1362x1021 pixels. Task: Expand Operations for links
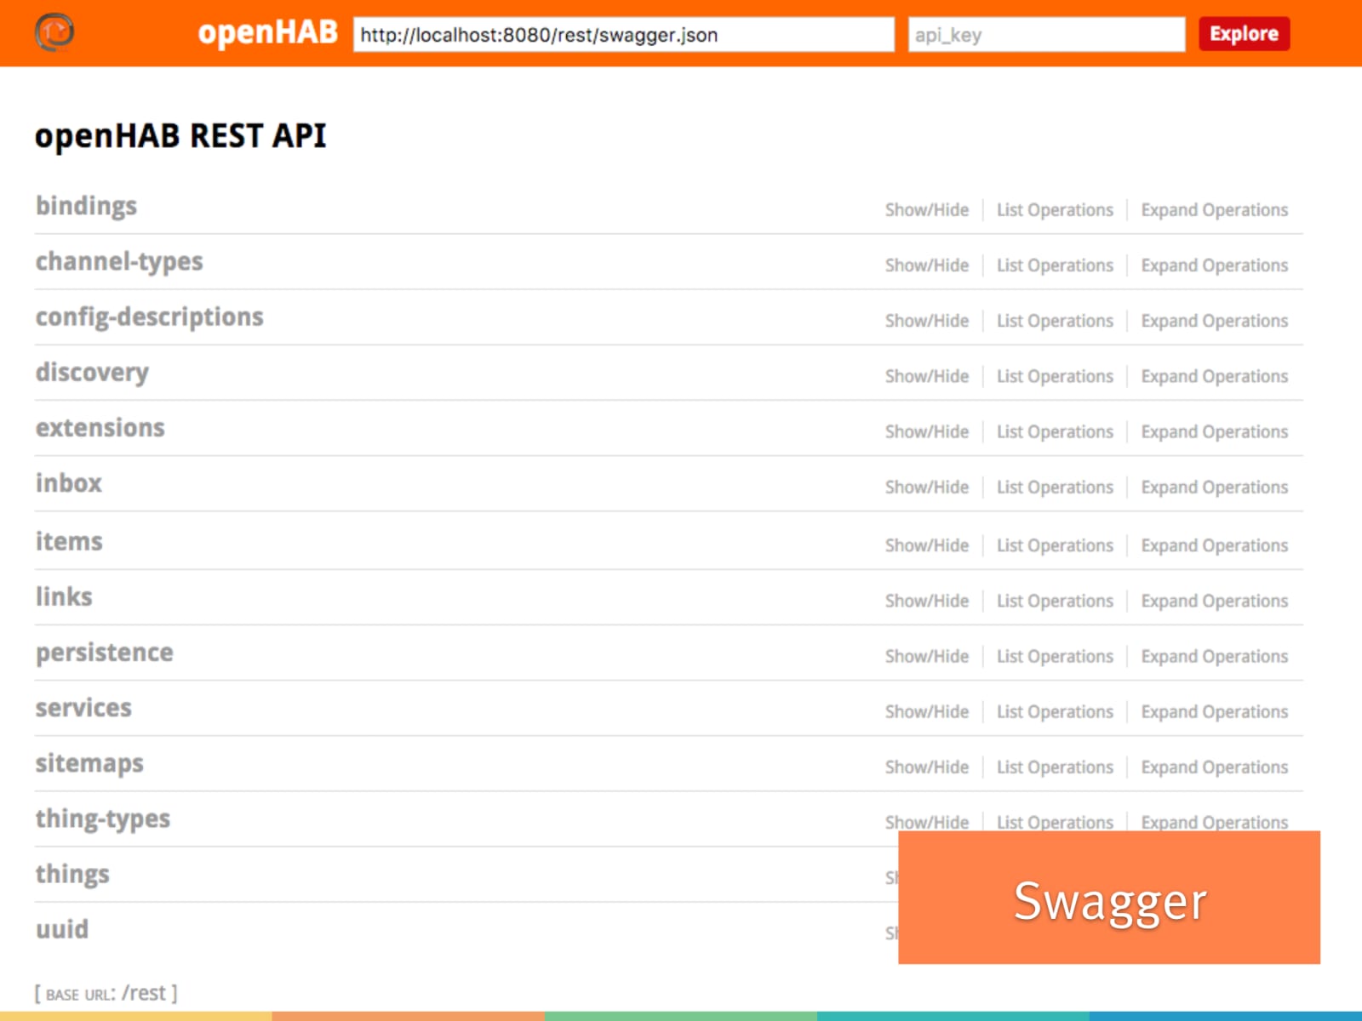(1215, 601)
